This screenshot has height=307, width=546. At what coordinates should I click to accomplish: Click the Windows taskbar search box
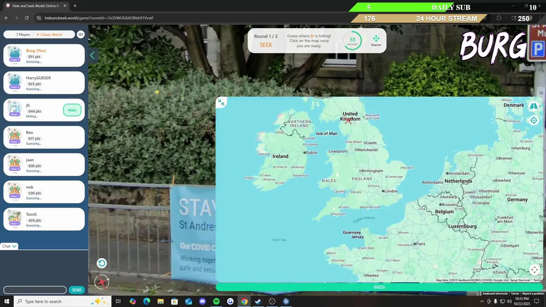62,301
